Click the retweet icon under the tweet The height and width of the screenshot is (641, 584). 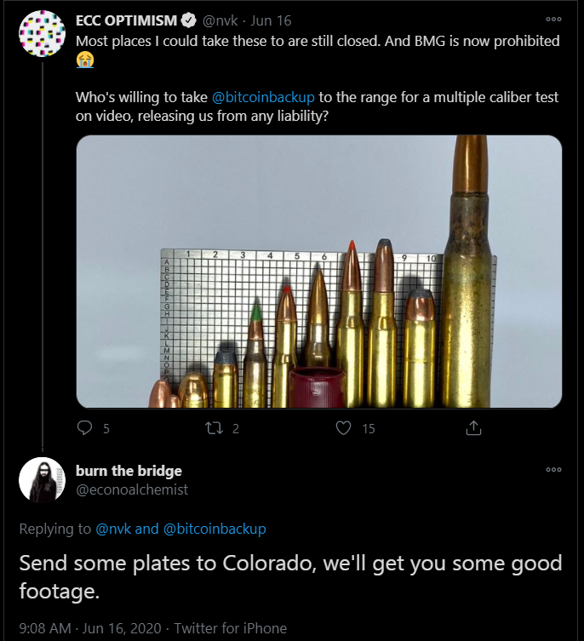click(215, 428)
